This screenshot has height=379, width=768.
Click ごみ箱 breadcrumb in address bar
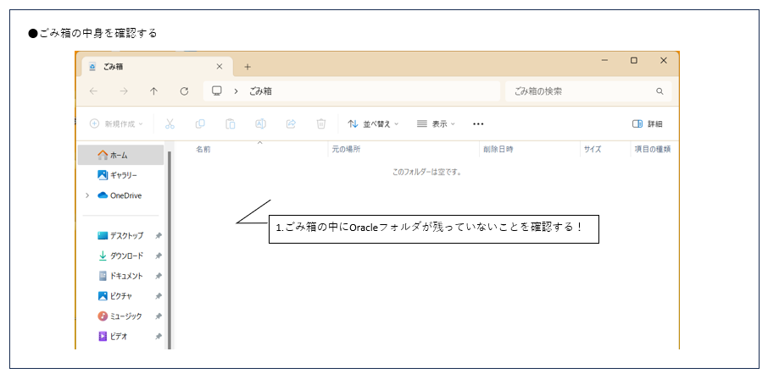pos(260,91)
